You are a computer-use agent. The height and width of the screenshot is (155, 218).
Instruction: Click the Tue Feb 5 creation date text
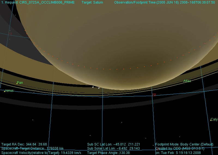click(178, 153)
